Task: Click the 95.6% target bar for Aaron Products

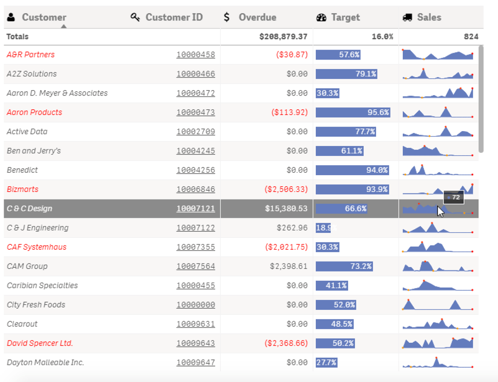Action: click(353, 112)
